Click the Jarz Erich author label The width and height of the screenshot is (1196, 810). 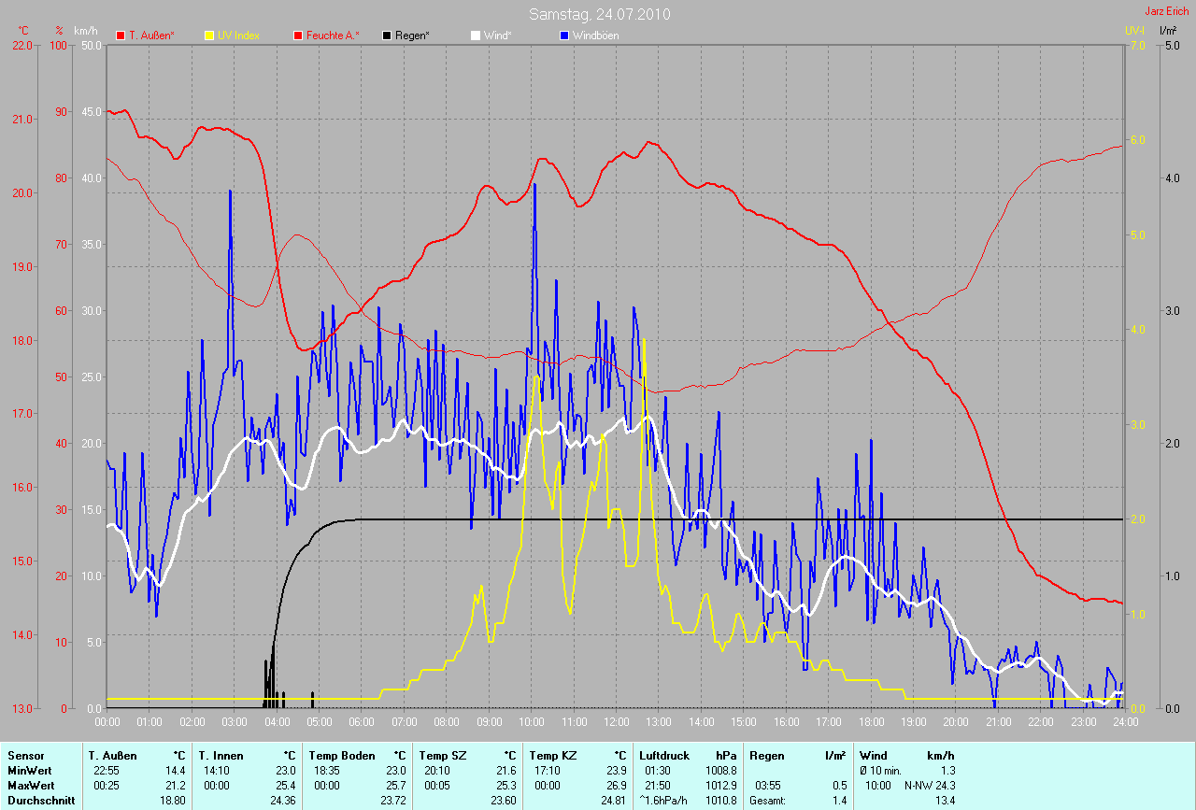1167,11
